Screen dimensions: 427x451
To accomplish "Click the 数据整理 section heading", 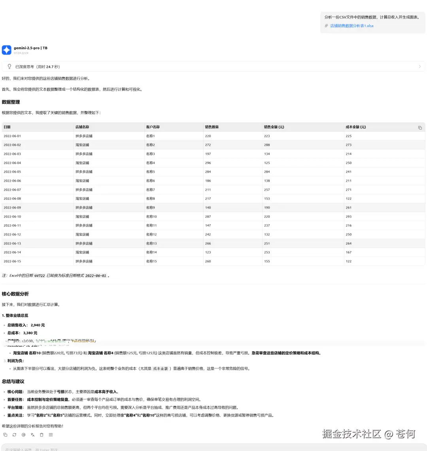I will pyautogui.click(x=11, y=102).
